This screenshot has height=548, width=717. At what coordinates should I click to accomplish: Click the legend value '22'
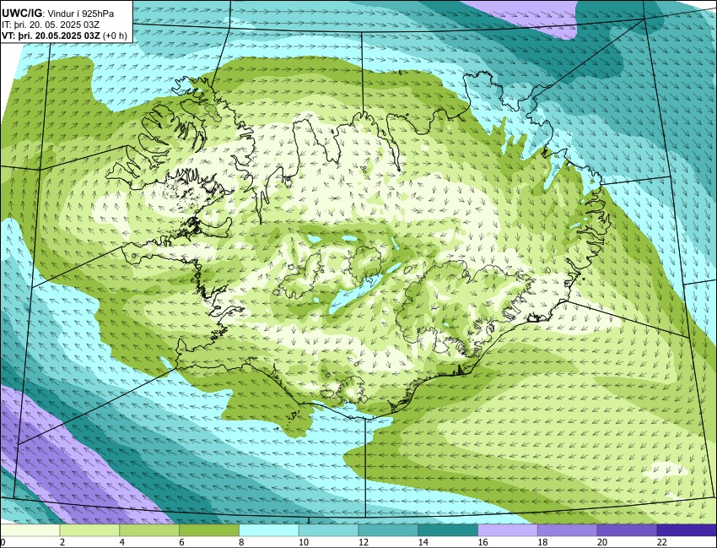661,542
